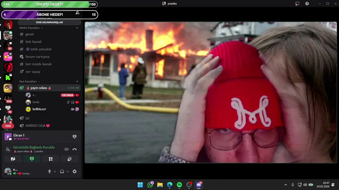Open the mnk club server

(x=8, y=56)
